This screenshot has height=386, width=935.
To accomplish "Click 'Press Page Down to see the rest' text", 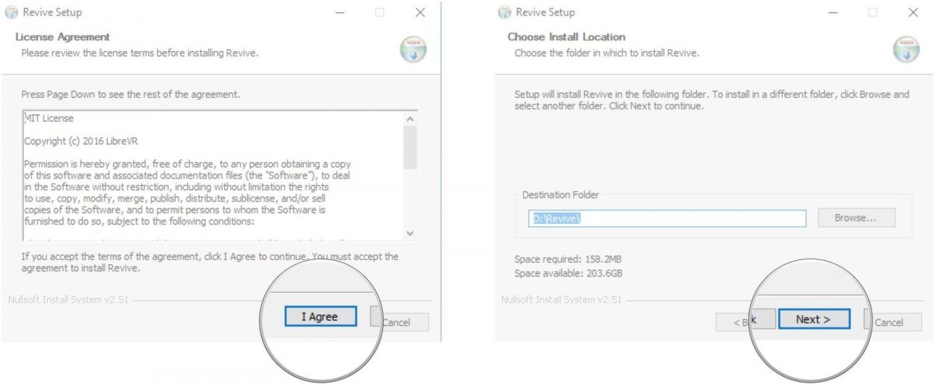I will click(x=131, y=95).
